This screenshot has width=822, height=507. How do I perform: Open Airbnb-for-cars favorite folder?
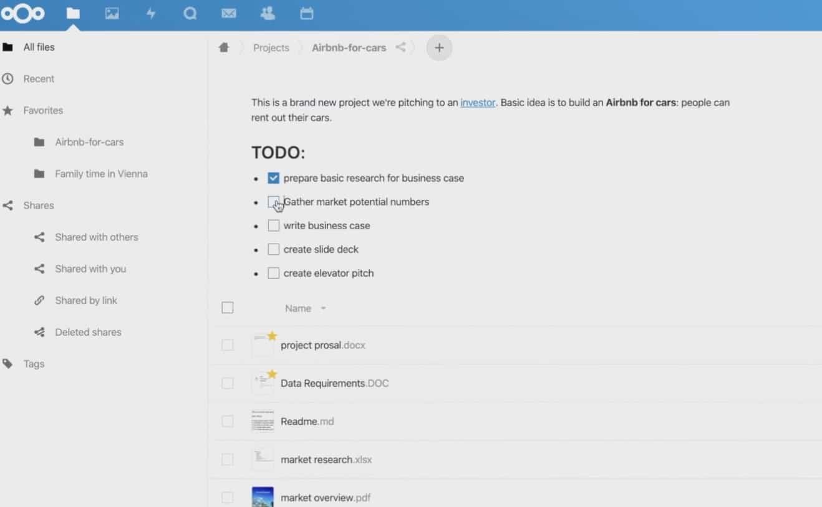(89, 142)
